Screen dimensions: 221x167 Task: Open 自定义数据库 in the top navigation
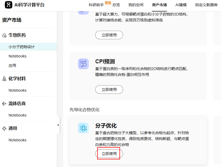click(206, 5)
